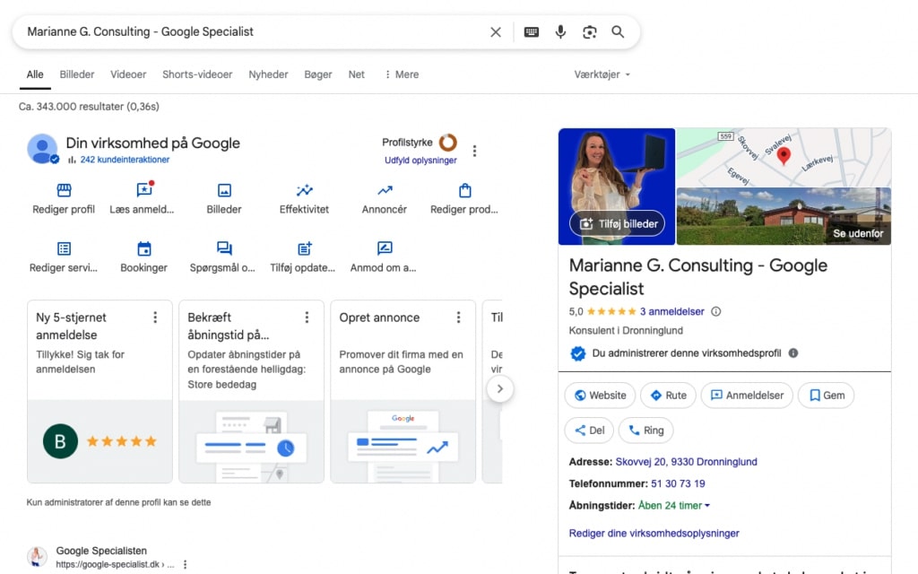The height and width of the screenshot is (574, 918).
Task: Open the Bookinger calendar icon
Action: (x=143, y=254)
